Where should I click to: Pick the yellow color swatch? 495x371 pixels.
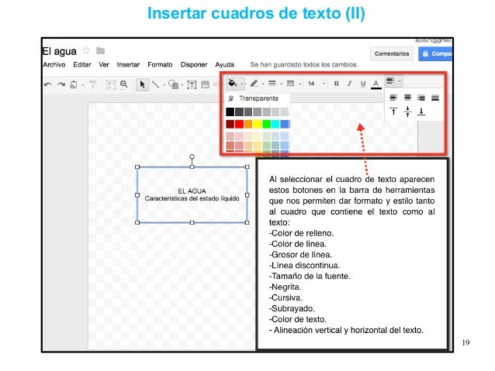[258, 124]
